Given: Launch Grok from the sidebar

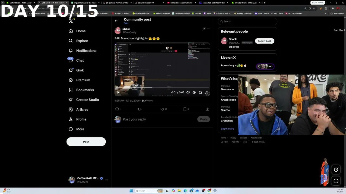Looking at the screenshot, I should click(76, 70).
